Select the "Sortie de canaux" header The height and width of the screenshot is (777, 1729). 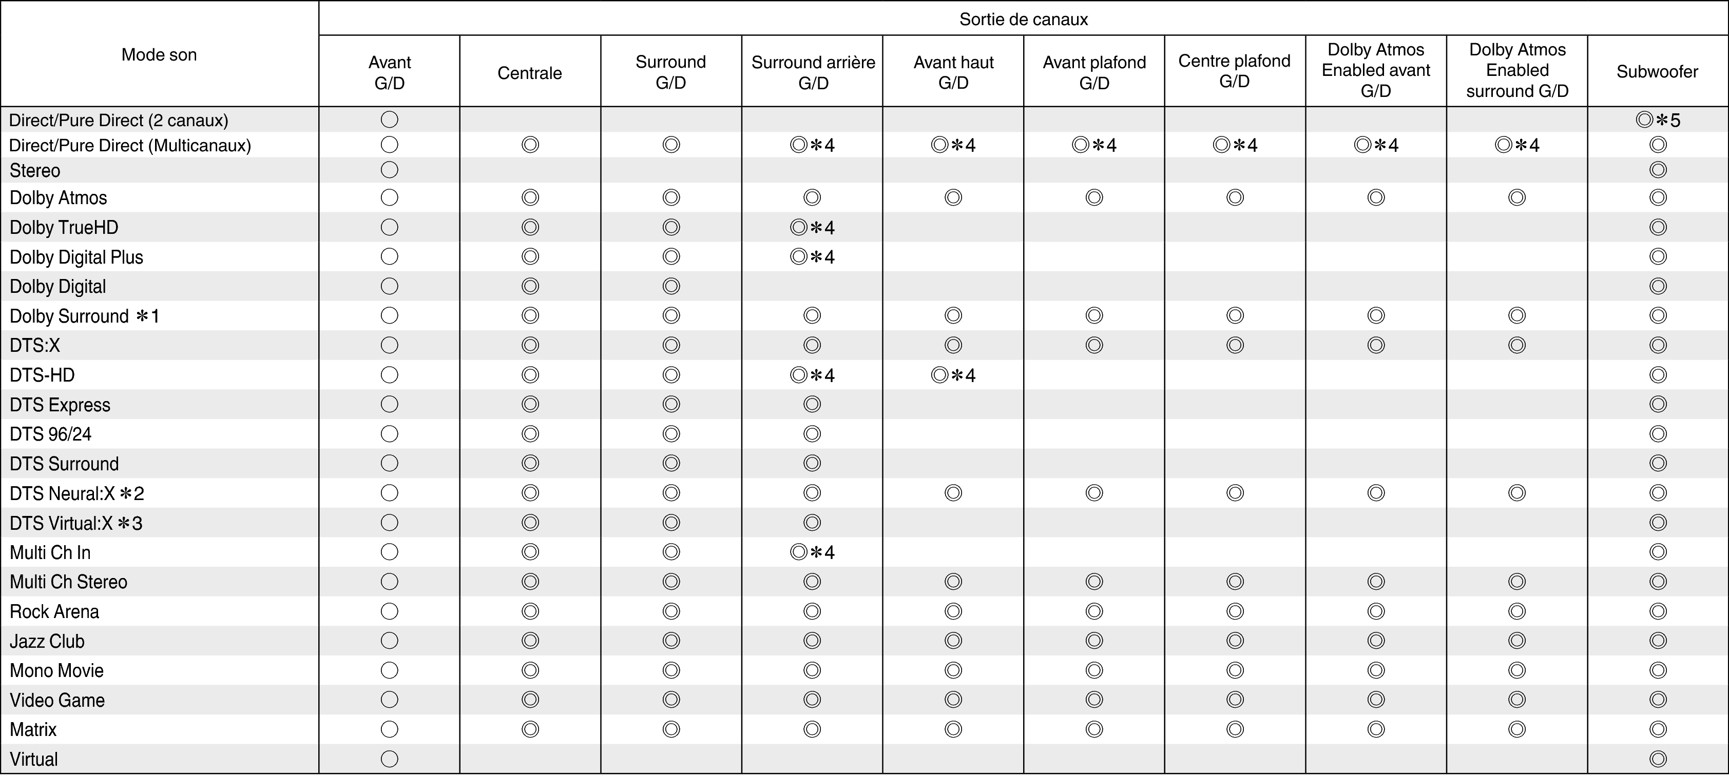point(1023,19)
